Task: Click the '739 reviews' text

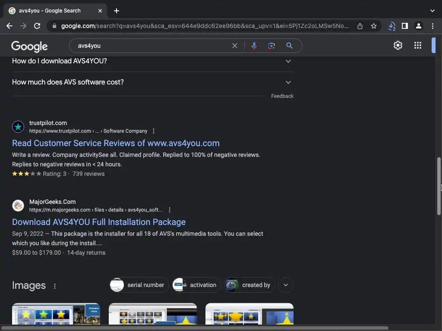Action: point(88,174)
